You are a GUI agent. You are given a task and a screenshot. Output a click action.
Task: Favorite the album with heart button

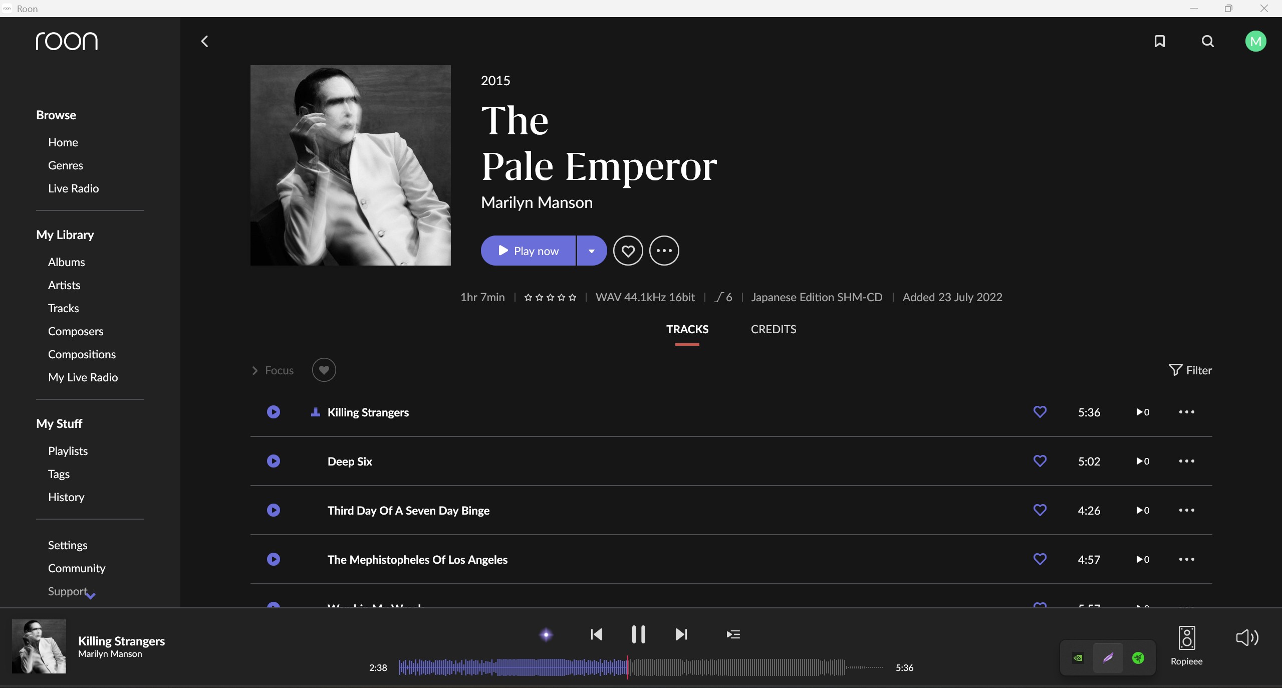click(x=628, y=251)
